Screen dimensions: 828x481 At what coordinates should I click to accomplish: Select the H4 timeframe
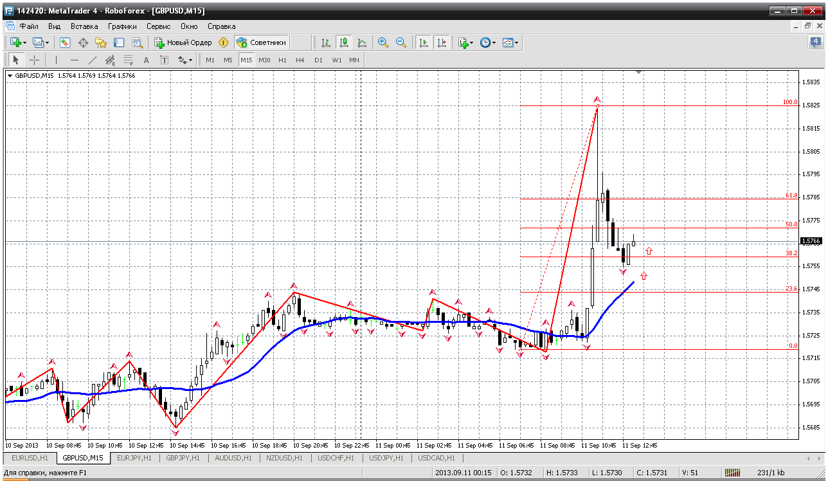300,60
